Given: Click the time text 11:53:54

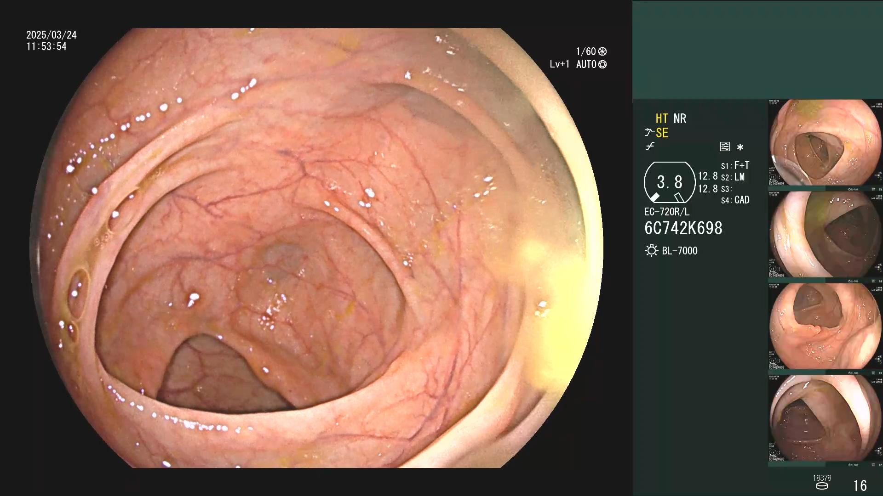Looking at the screenshot, I should point(46,46).
